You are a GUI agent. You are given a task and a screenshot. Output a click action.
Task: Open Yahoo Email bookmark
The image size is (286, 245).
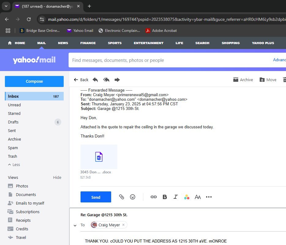80,31
